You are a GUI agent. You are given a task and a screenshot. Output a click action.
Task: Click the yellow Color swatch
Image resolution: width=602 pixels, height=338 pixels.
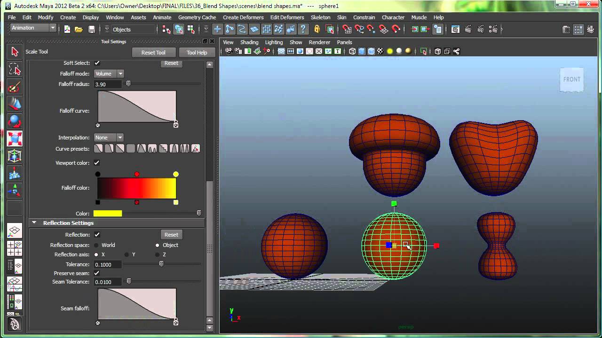click(108, 214)
